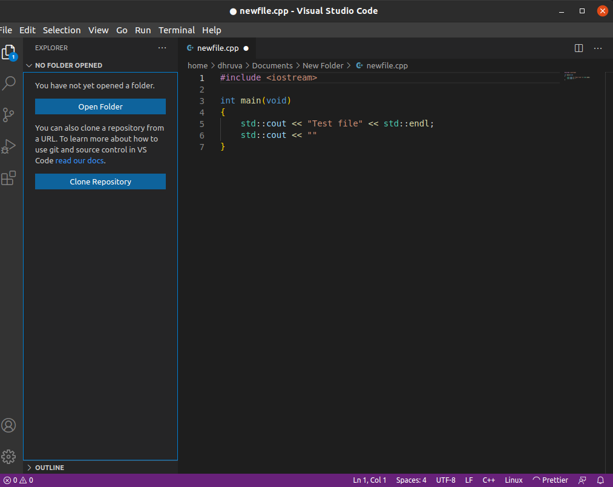Click the errors and warnings status indicator
613x487 pixels.
click(x=18, y=480)
